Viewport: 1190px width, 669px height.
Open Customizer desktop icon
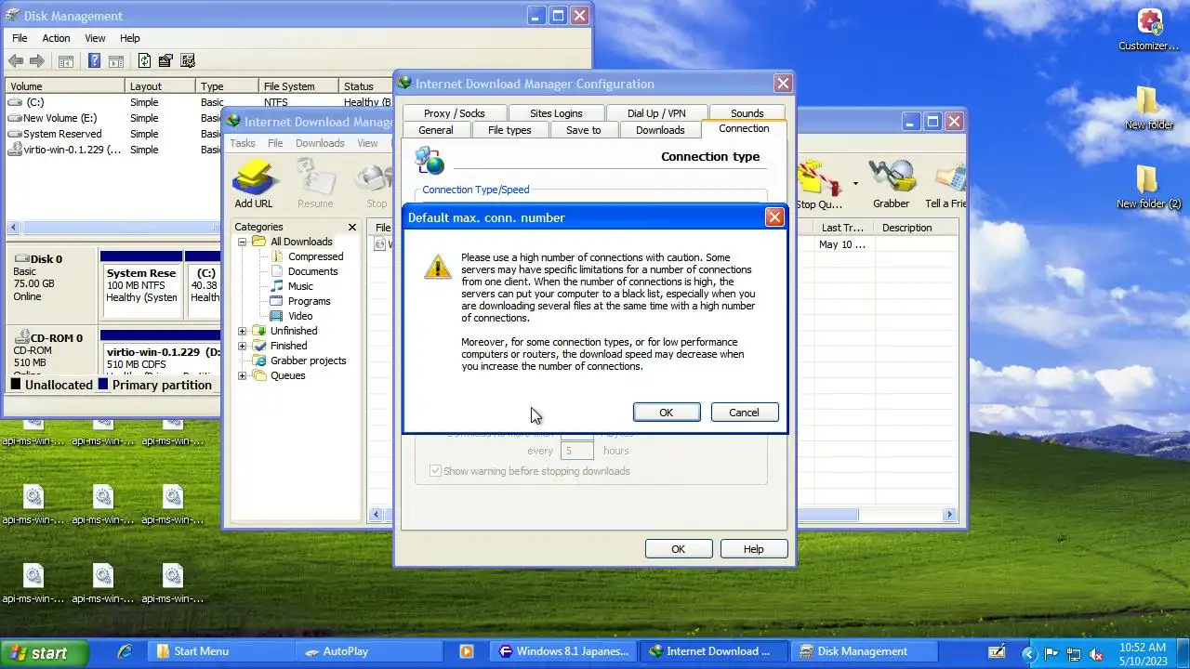1149,30
